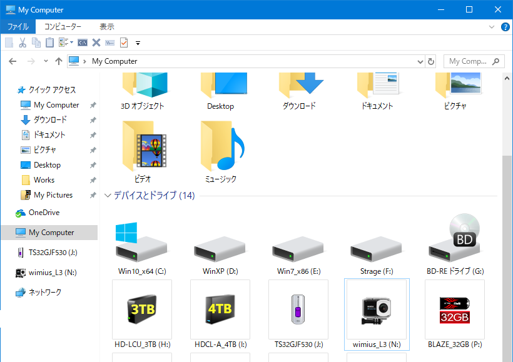Viewport: 513px width, 362px height.
Task: Select wimius_L3 (N:) in navigation pane
Action: (x=53, y=273)
